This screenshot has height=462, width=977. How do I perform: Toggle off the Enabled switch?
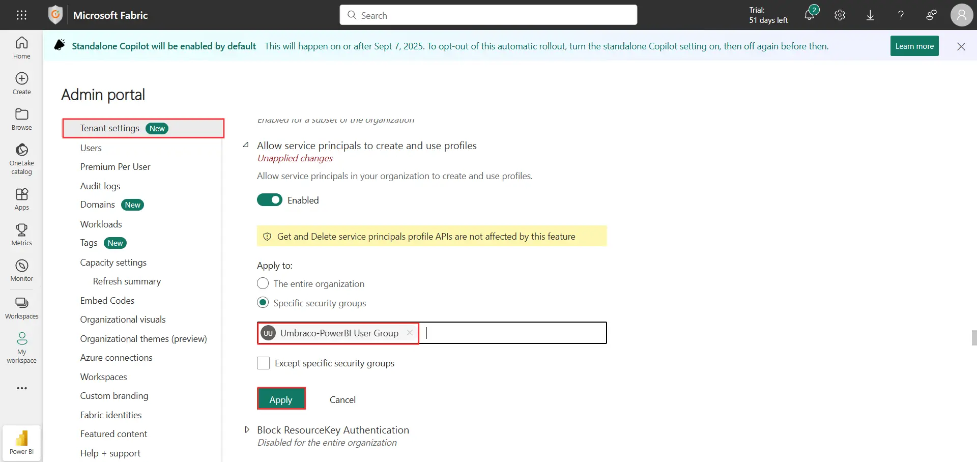pos(270,200)
